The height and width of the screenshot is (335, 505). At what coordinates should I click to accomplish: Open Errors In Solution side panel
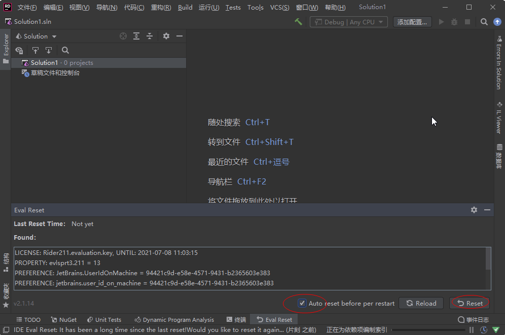(x=499, y=62)
